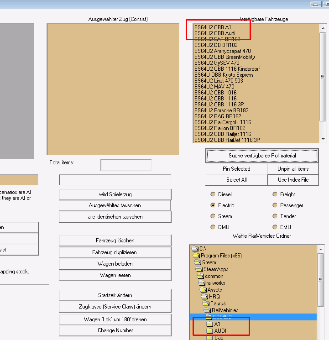
Task: Click the Ausgewähltes tauschen button
Action: (115, 205)
